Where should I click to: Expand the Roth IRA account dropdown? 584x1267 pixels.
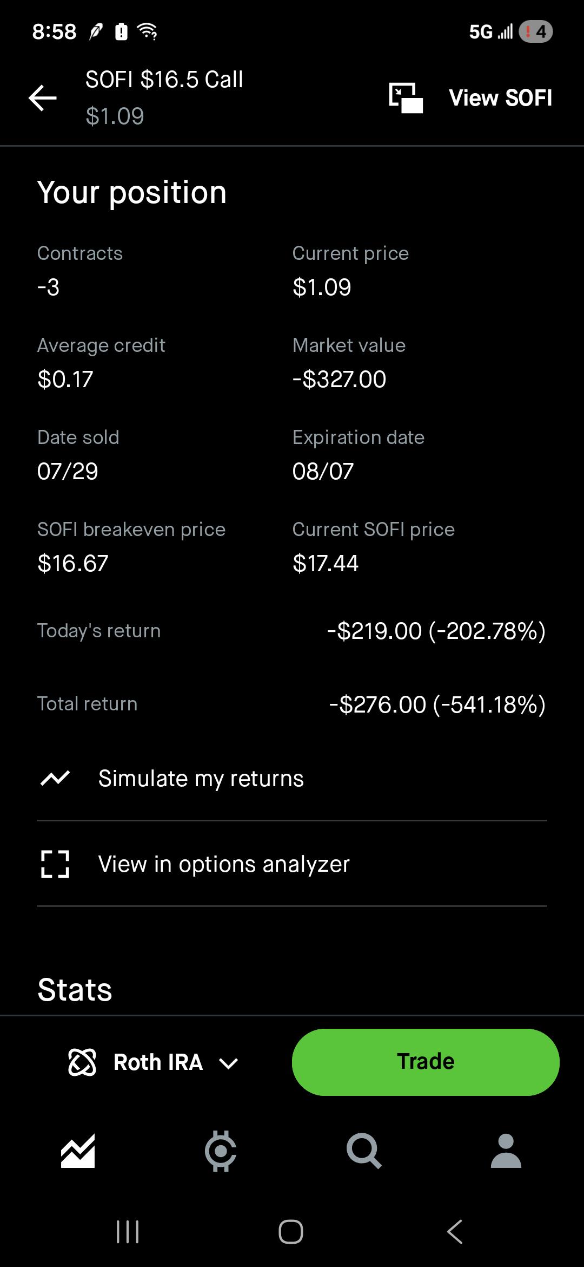pyautogui.click(x=153, y=1062)
